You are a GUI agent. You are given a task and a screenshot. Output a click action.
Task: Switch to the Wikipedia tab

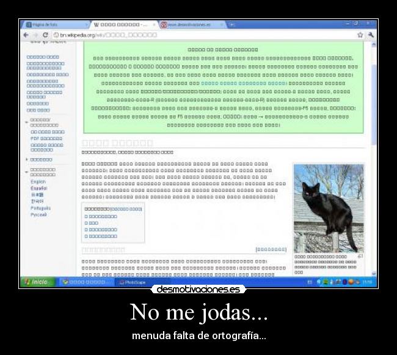pyautogui.click(x=124, y=24)
